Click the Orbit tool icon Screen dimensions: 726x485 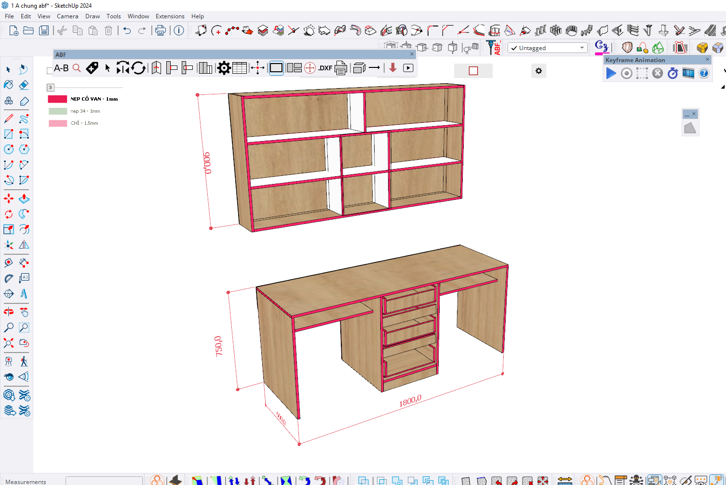tap(9, 312)
